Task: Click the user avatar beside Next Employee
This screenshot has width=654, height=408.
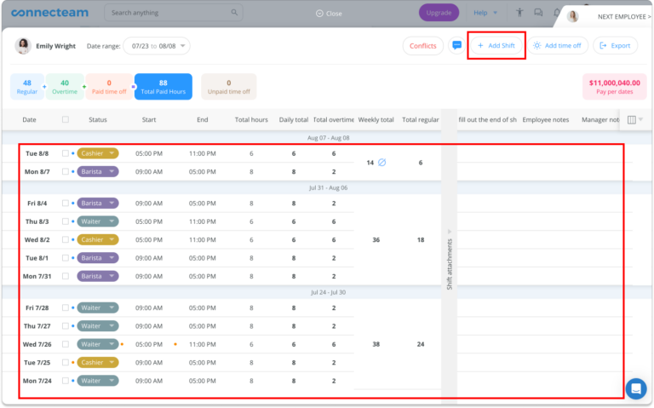Action: (x=573, y=16)
